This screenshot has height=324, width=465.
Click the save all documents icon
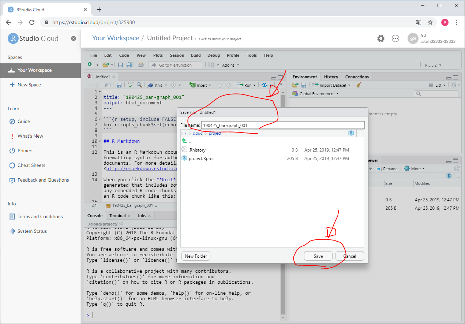[x=129, y=65]
